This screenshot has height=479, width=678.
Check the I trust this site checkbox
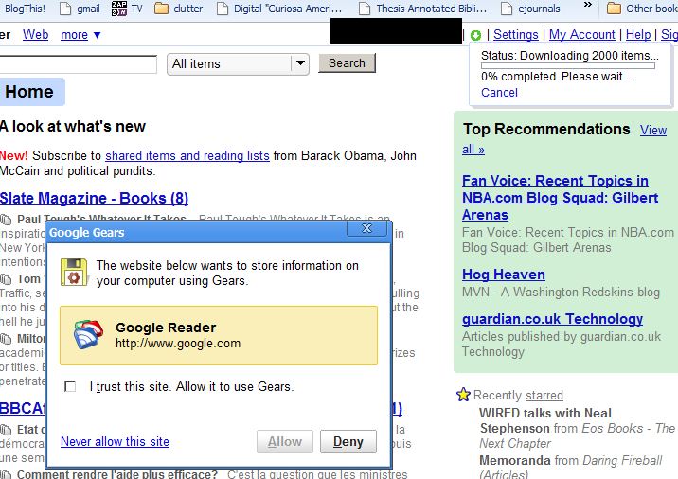click(70, 386)
